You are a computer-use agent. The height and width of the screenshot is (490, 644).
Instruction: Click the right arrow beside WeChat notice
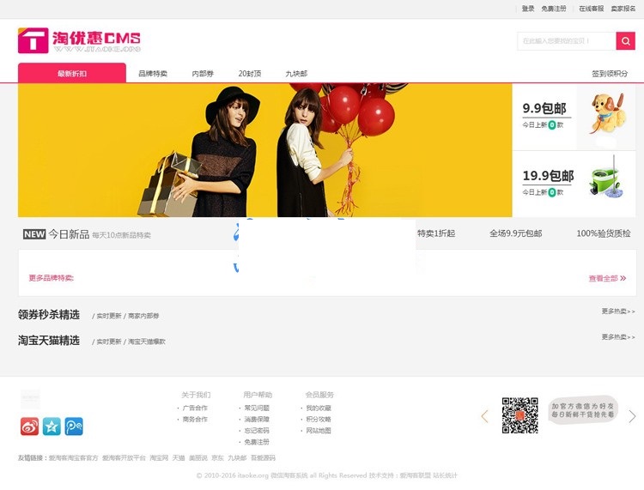pos(632,416)
